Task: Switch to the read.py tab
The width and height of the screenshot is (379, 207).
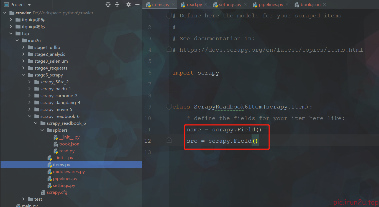Action: [194, 4]
